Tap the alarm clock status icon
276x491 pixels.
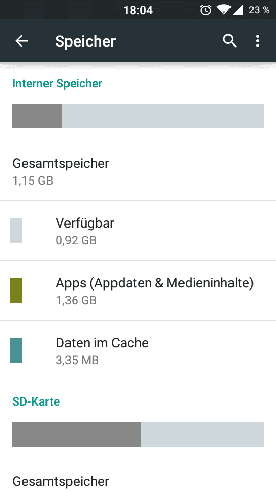(205, 10)
